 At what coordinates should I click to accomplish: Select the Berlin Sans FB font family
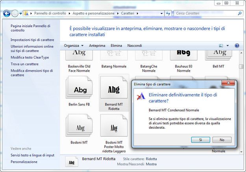(x=79, y=91)
